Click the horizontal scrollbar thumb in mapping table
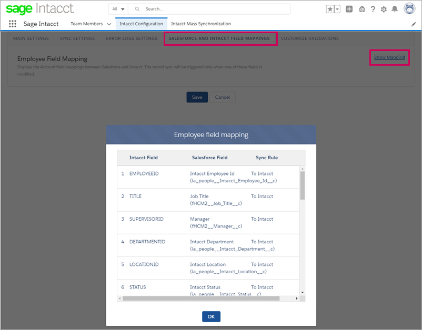The width and height of the screenshot is (422, 330). [x=201, y=298]
